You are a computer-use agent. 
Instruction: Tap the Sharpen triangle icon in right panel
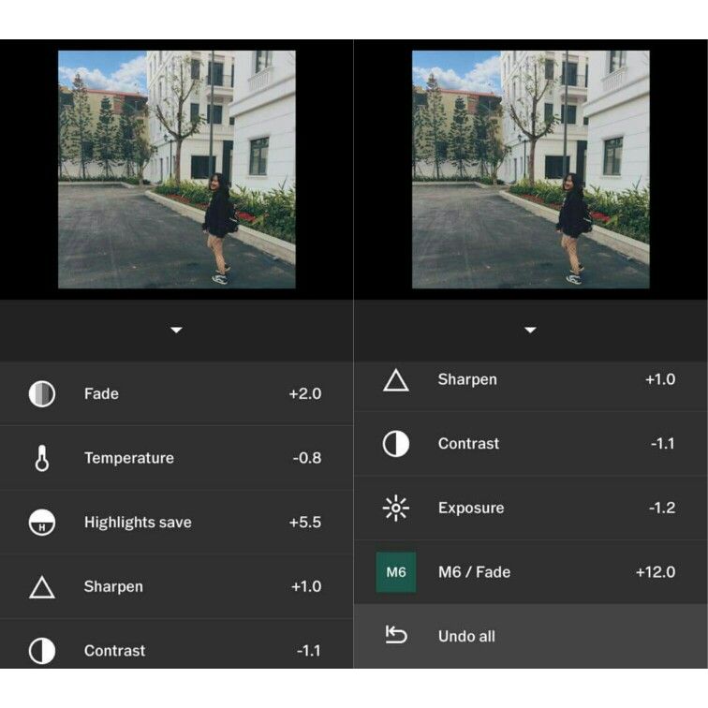pos(396,379)
